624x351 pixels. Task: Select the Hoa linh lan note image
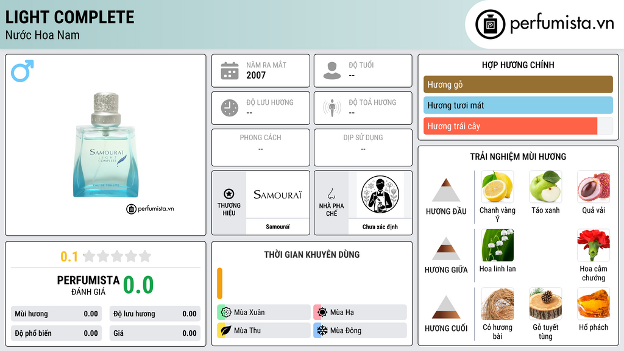click(x=497, y=245)
